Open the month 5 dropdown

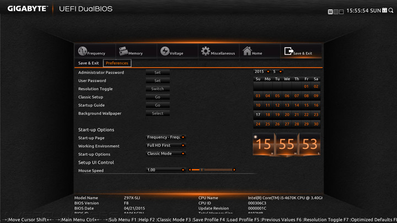point(277,72)
